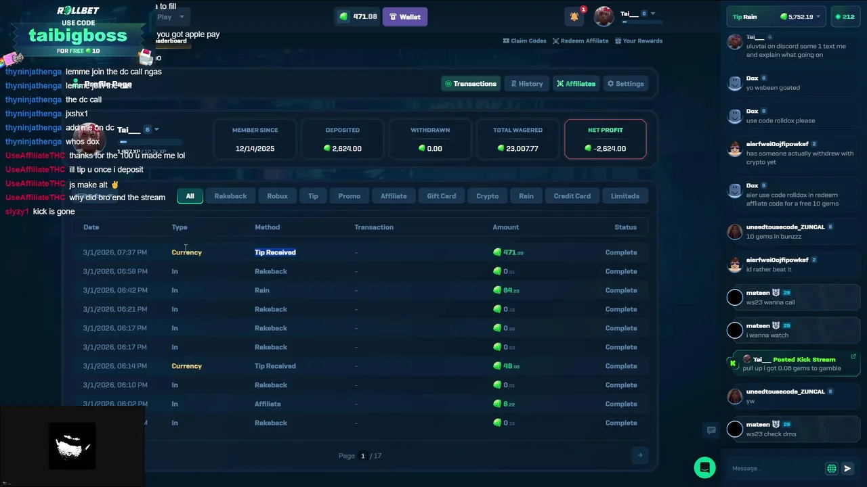
Task: Click the Claim Codes link
Action: [524, 41]
